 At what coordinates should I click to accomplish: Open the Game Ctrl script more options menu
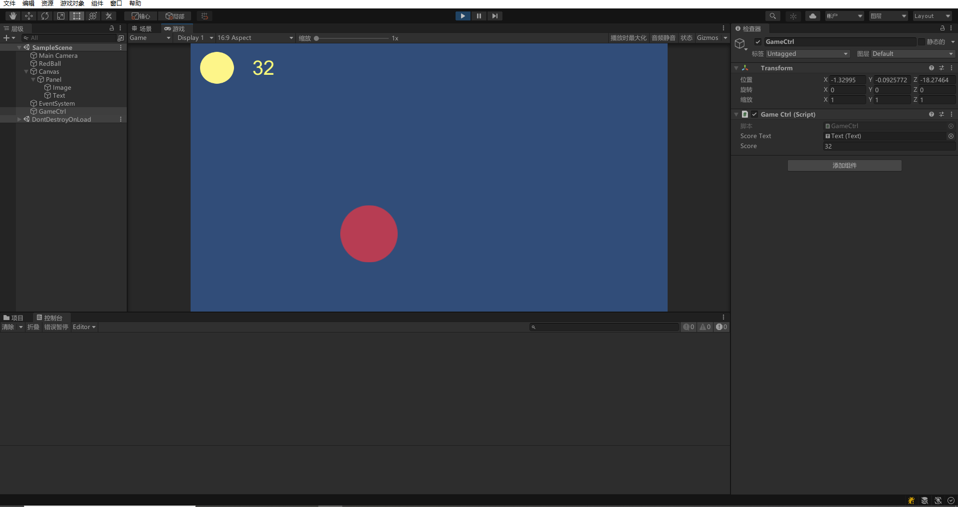(952, 114)
